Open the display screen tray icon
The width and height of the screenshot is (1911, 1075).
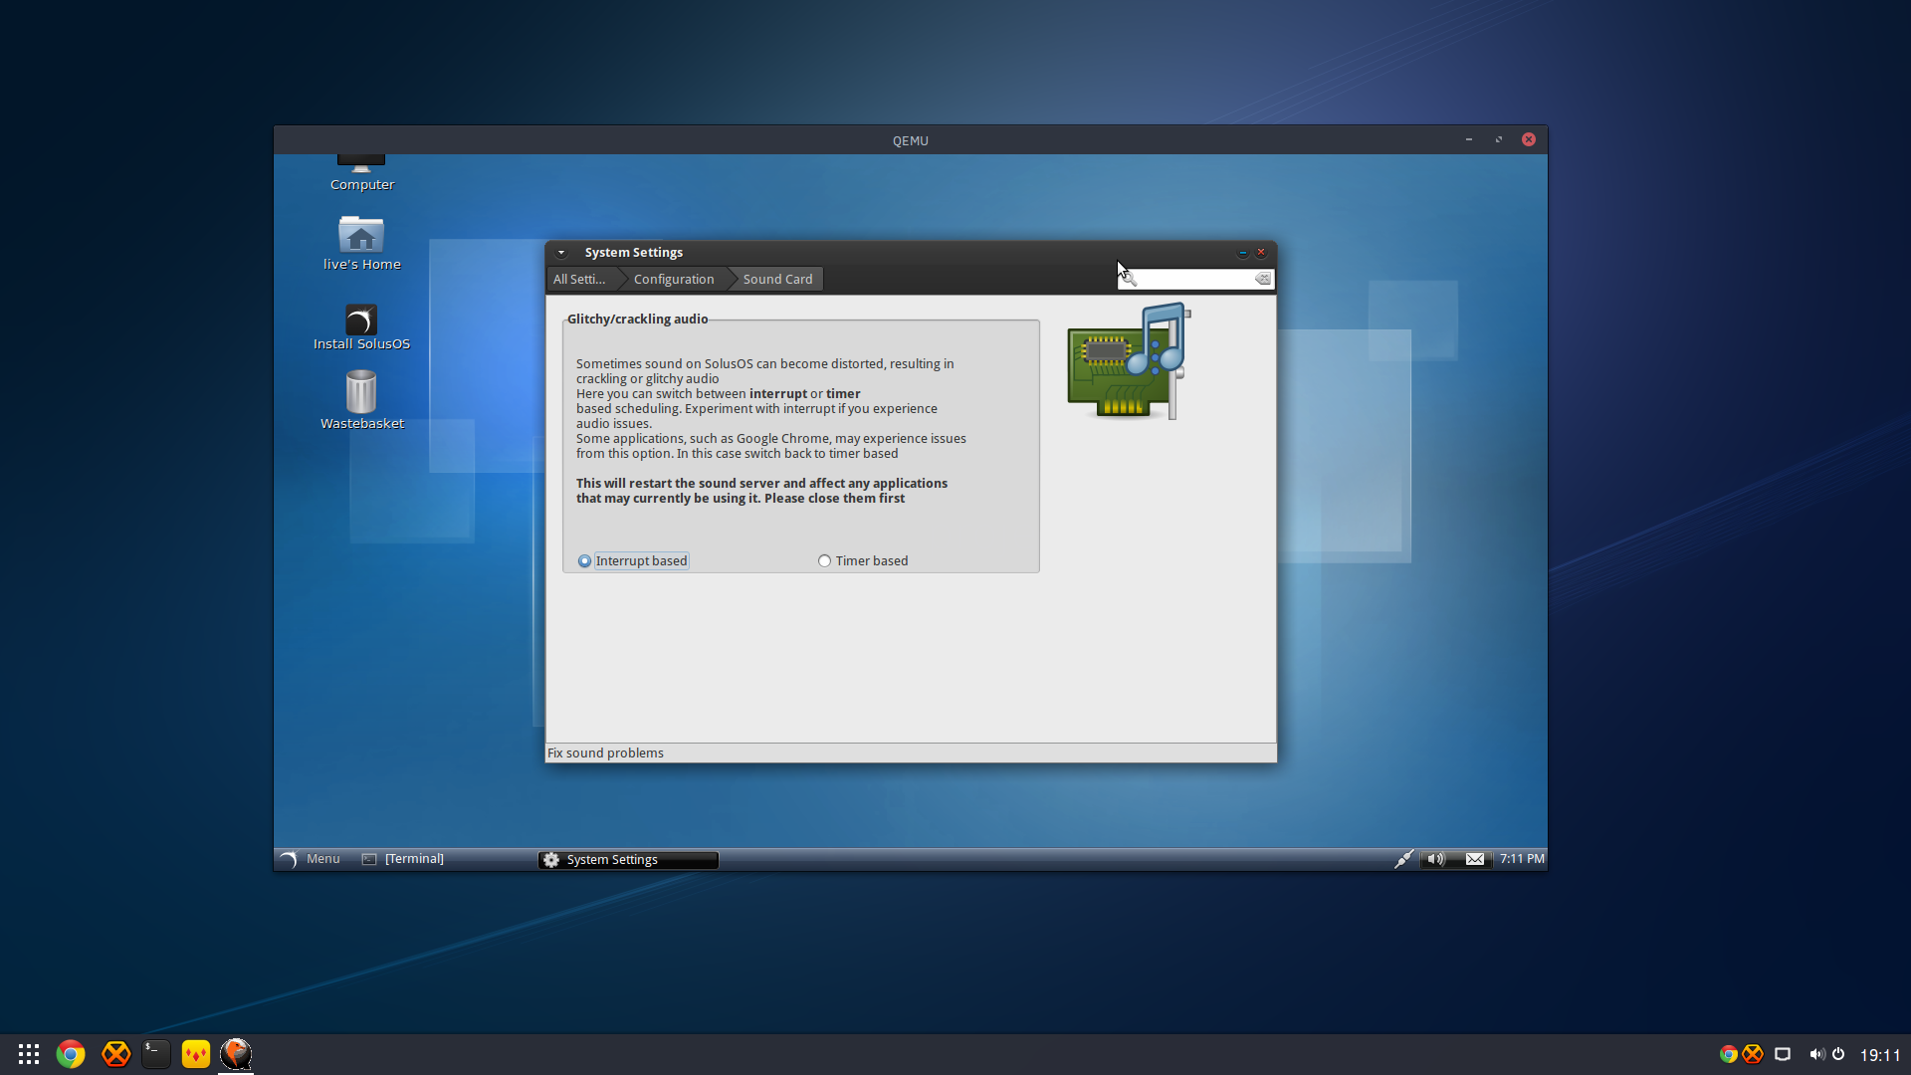pos(1783,1054)
